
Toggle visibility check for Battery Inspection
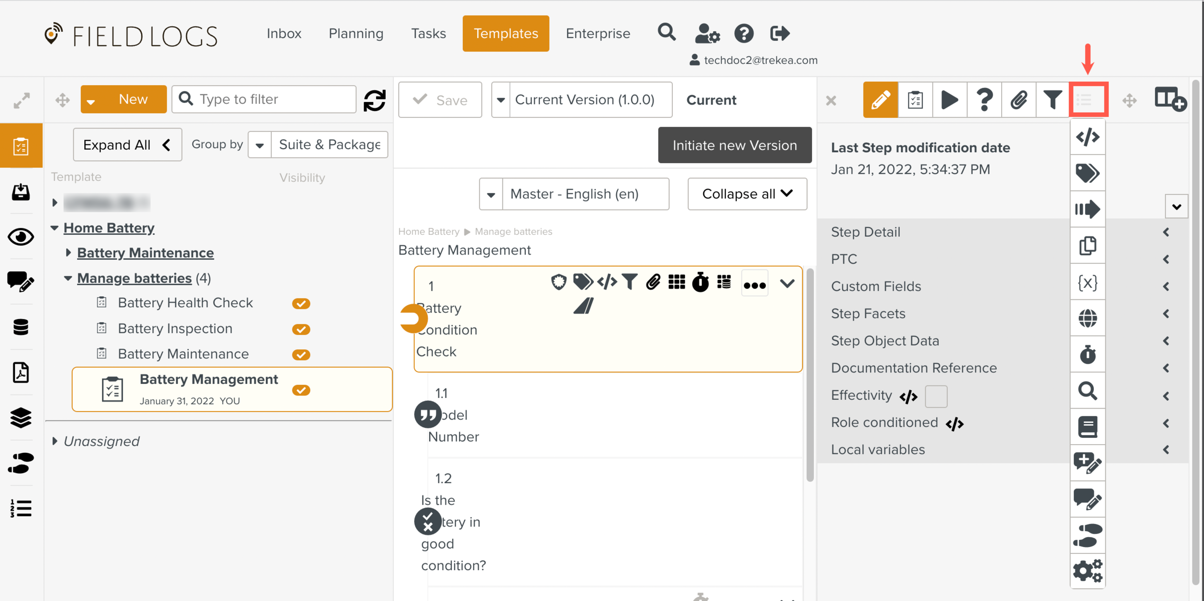point(301,329)
